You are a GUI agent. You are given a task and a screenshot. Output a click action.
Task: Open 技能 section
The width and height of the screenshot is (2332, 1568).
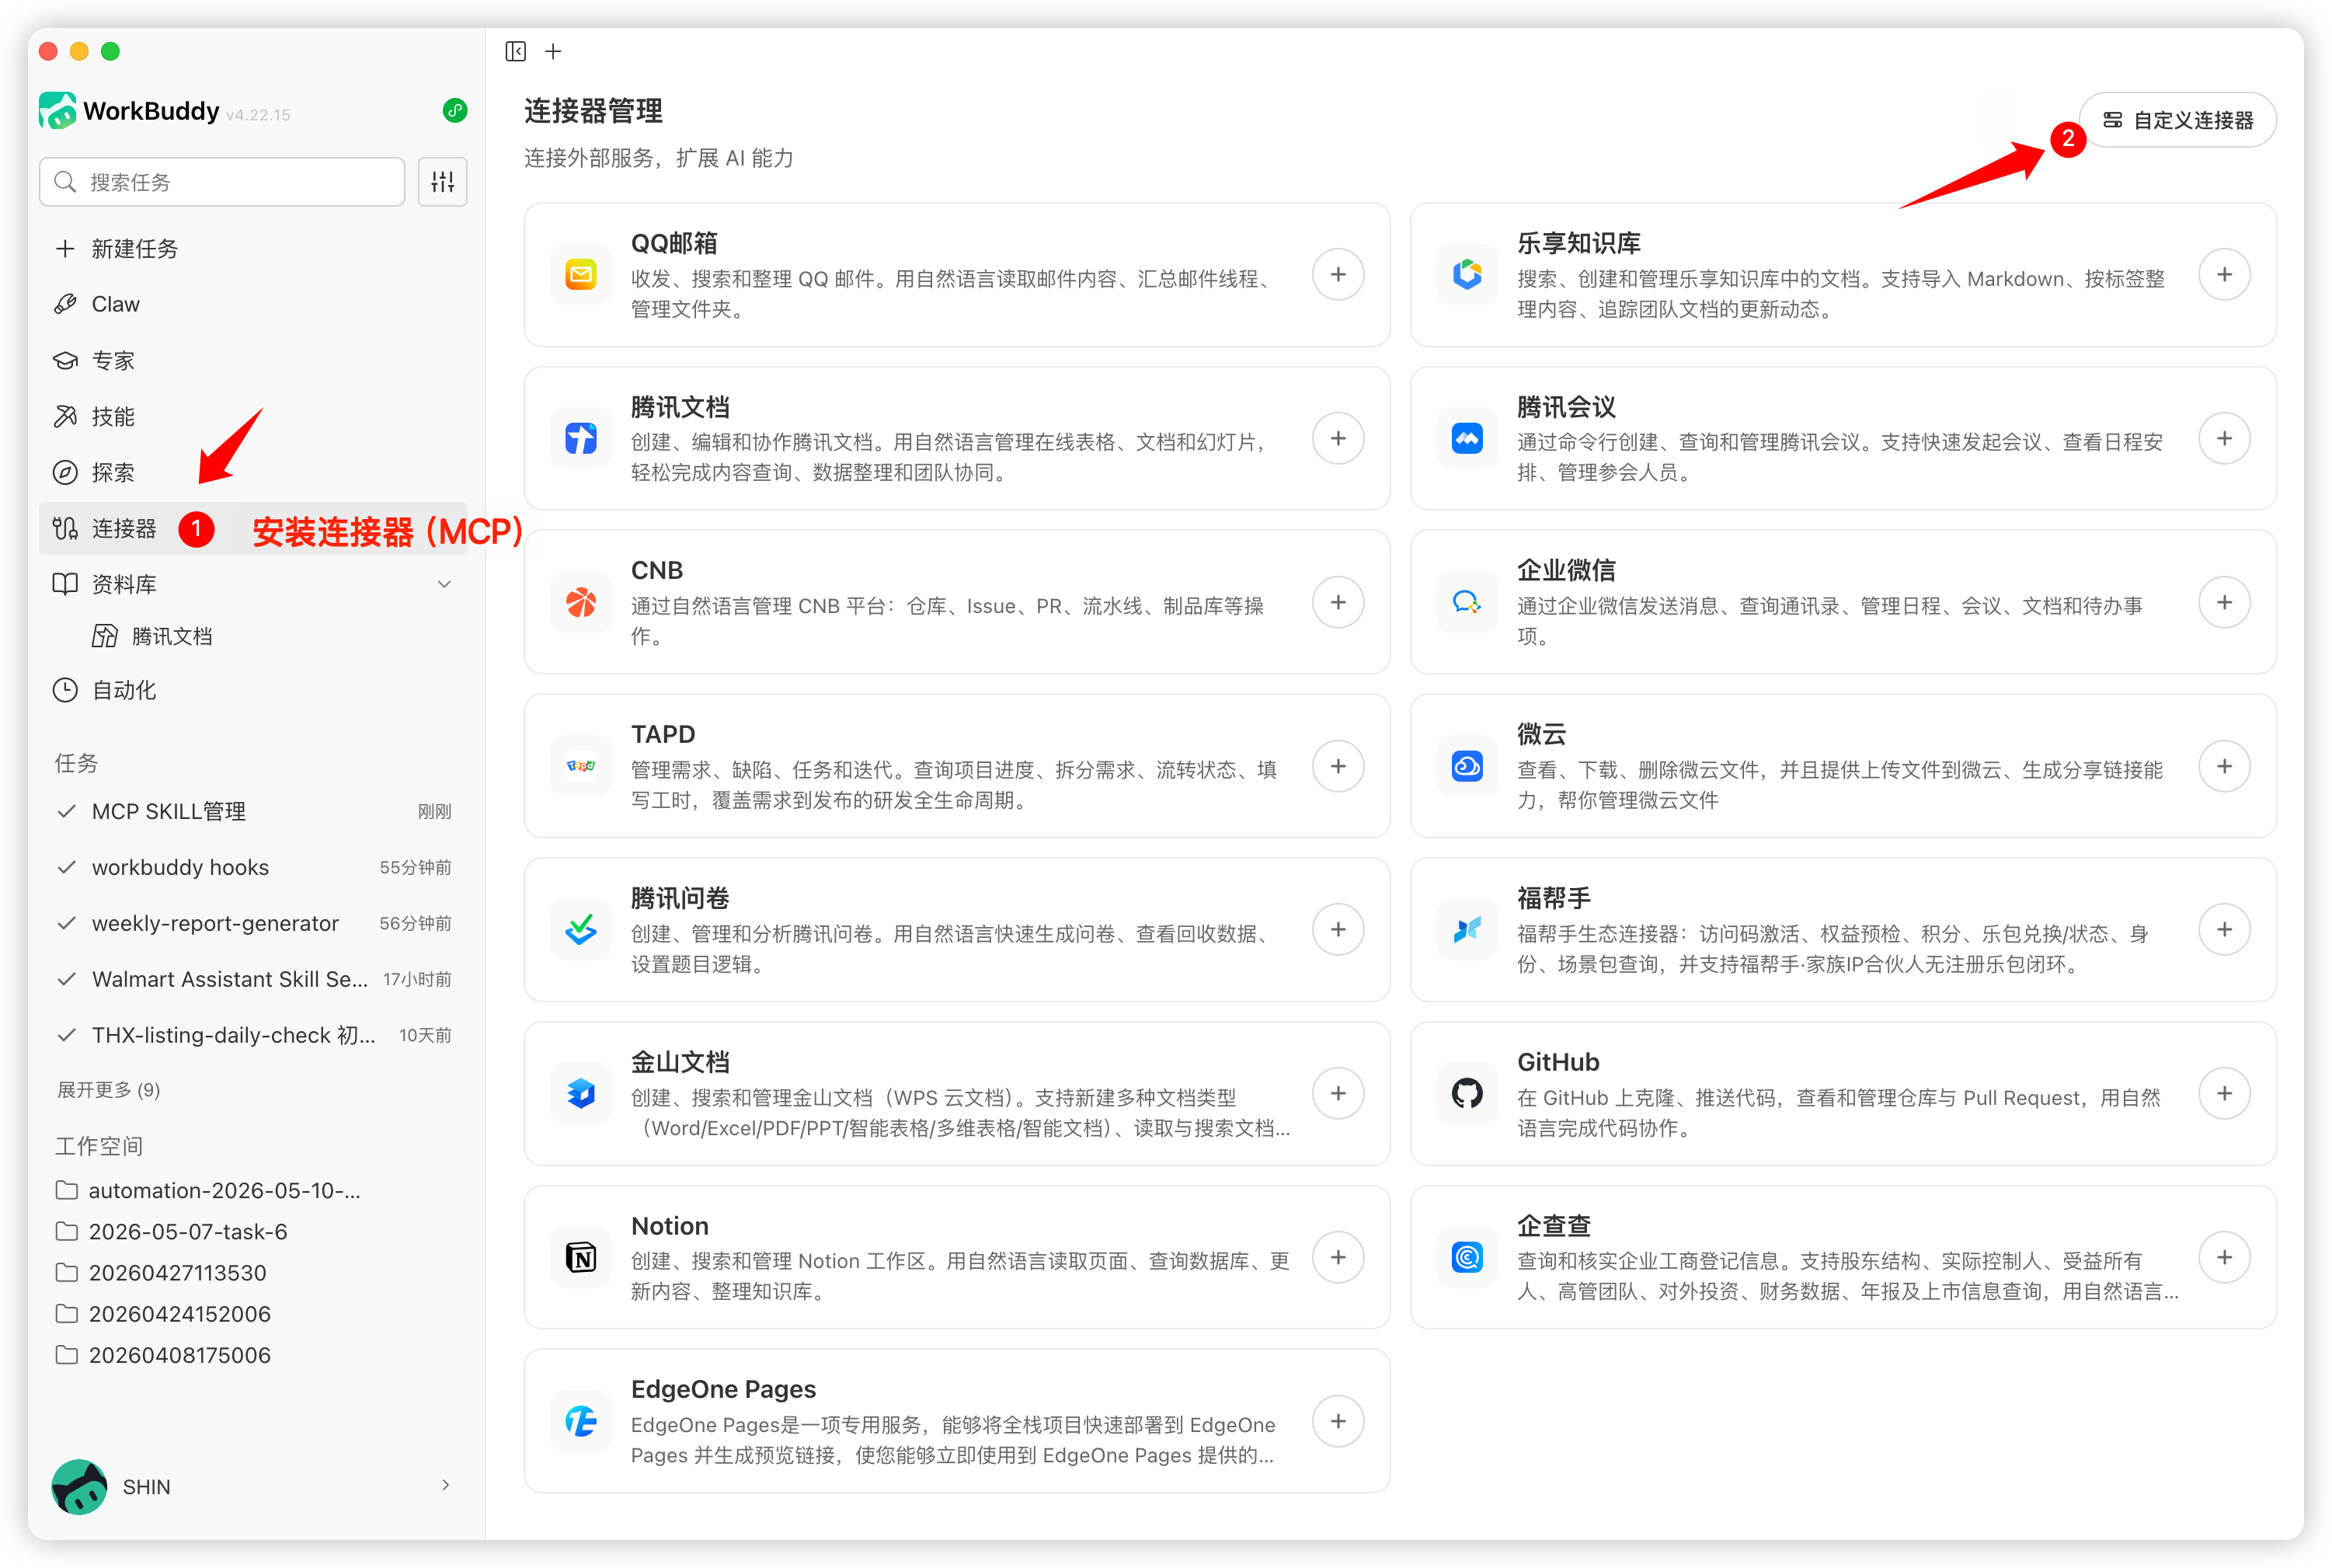point(253,417)
